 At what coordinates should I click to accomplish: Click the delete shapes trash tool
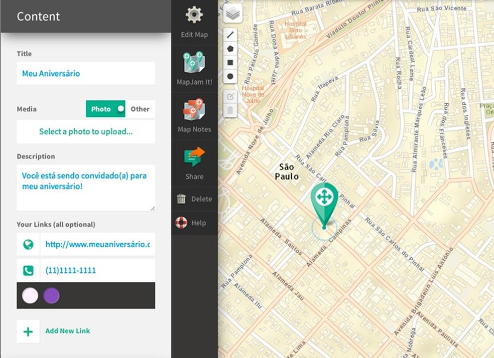(230, 110)
